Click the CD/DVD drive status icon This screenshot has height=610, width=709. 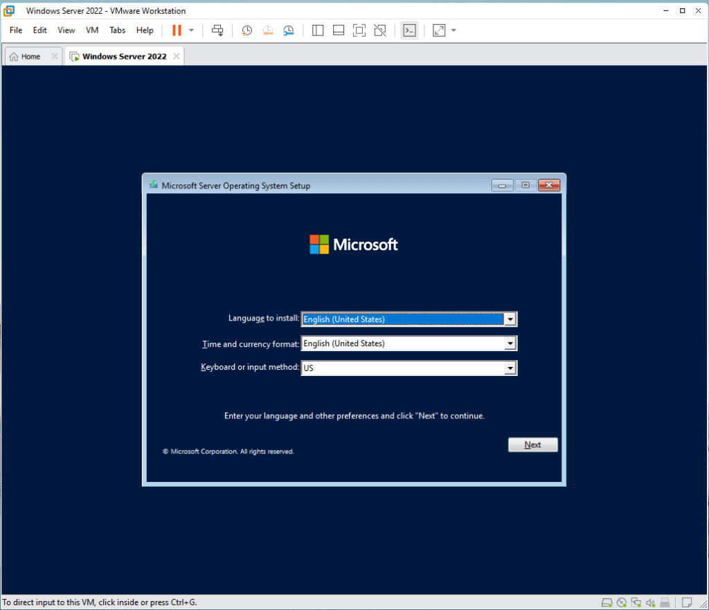point(622,602)
